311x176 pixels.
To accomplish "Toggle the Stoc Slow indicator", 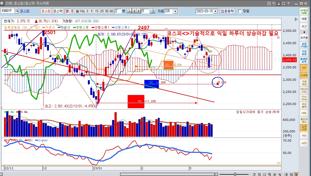I will [304, 98].
